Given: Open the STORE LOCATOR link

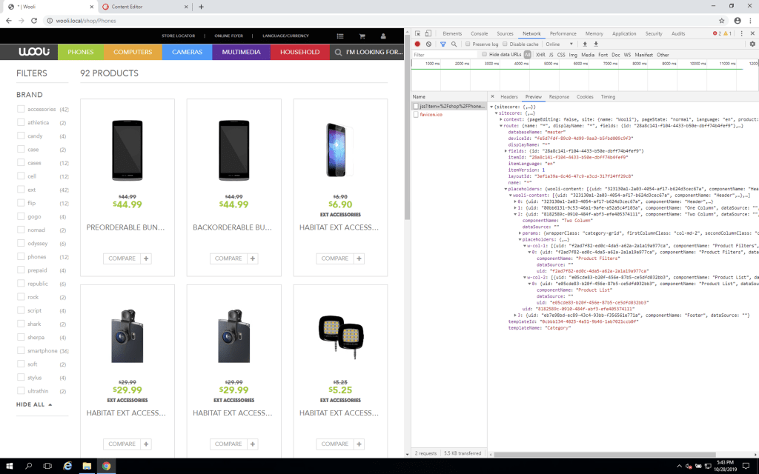Looking at the screenshot, I should click(178, 35).
